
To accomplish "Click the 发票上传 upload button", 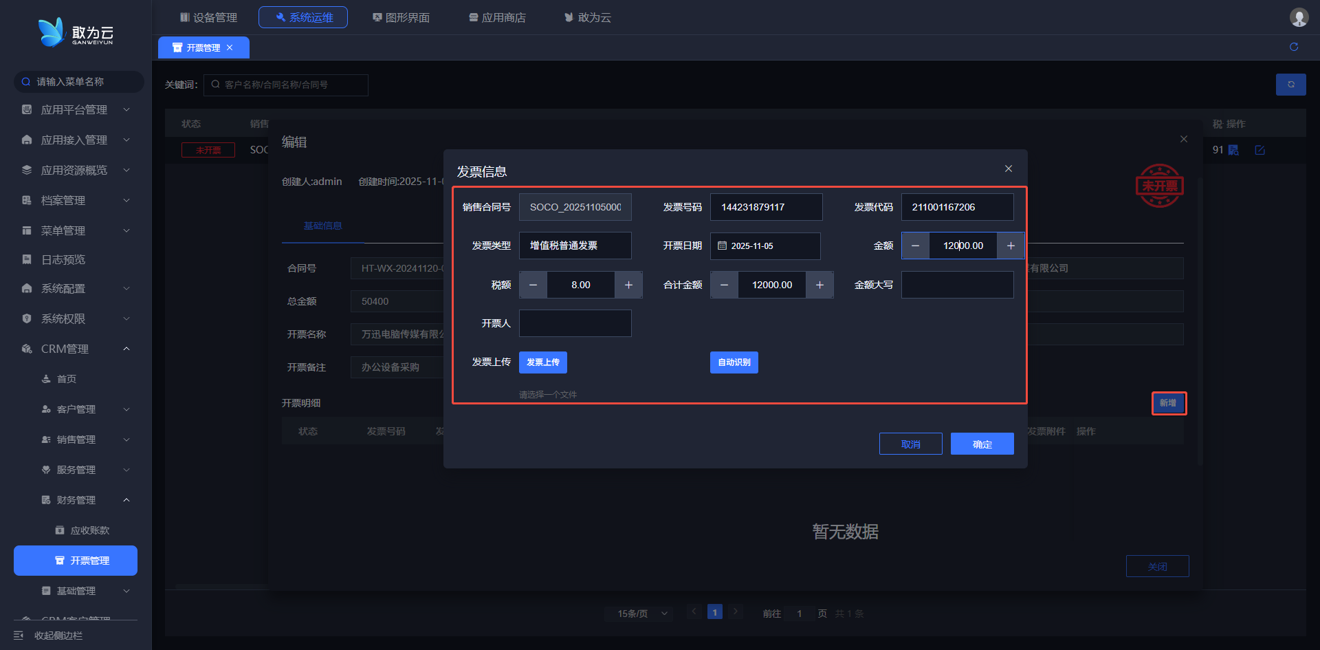I will click(x=542, y=362).
